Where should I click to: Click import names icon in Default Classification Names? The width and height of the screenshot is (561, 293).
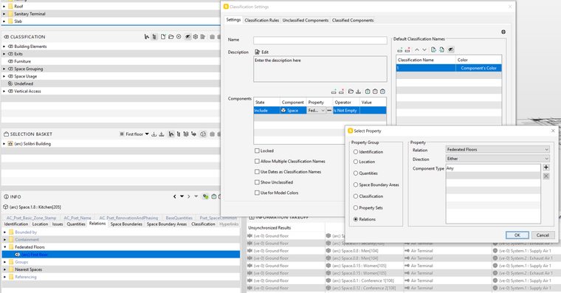click(433, 49)
